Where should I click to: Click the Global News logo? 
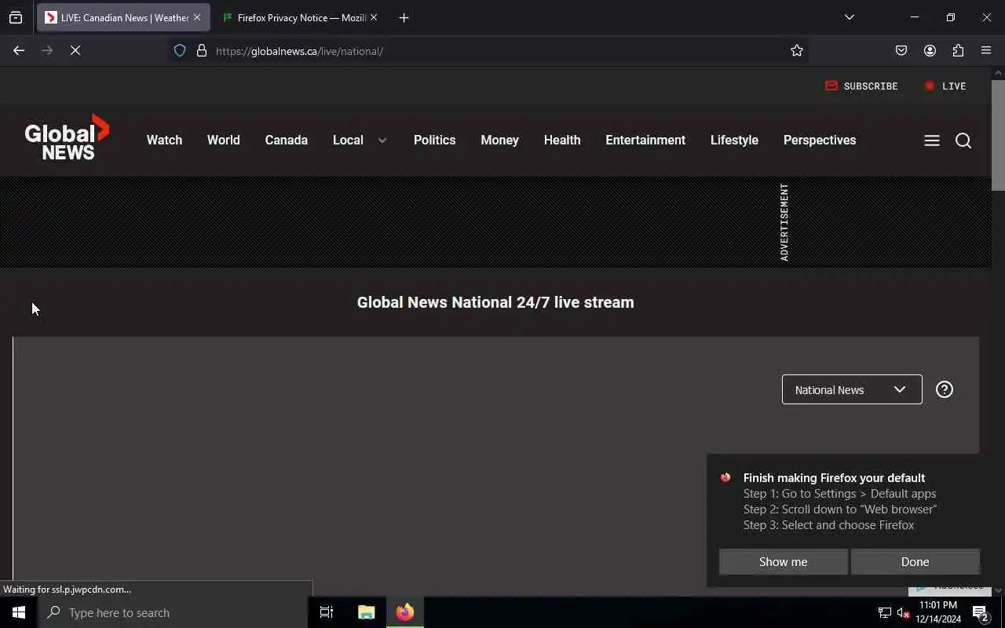68,137
